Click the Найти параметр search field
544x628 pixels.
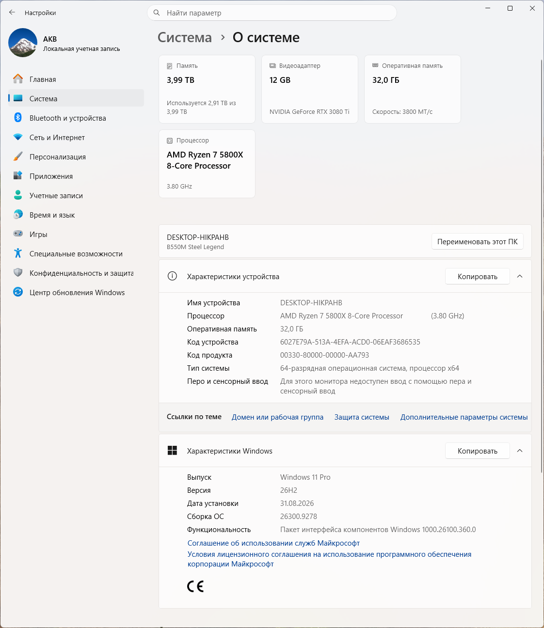272,13
